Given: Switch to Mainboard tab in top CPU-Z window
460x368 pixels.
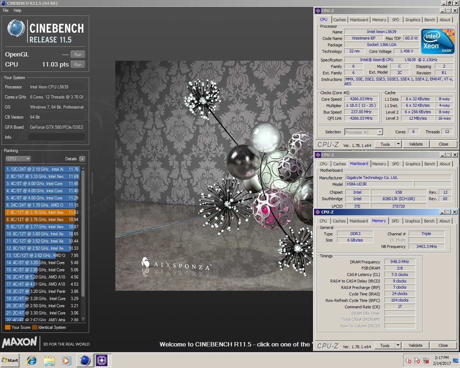Looking at the screenshot, I should [x=359, y=20].
